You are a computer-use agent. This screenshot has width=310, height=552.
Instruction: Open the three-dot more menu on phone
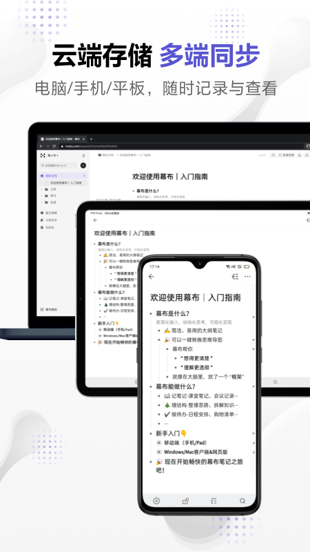click(248, 277)
